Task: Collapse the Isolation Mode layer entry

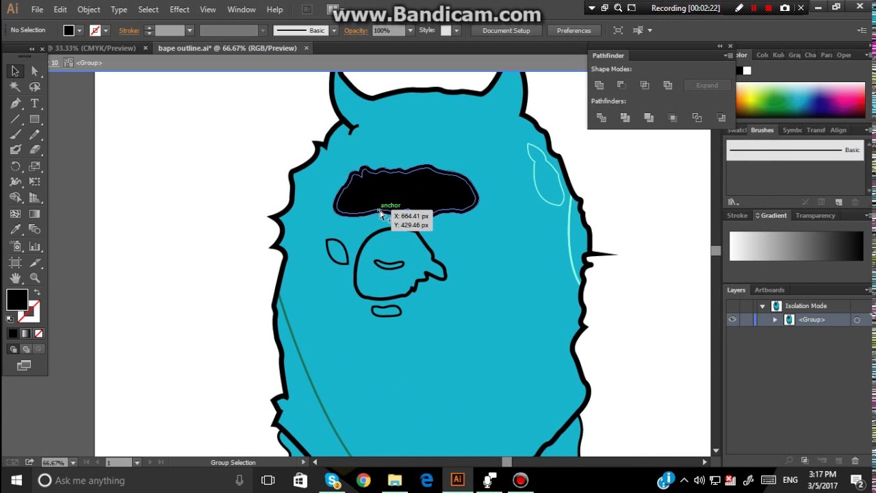Action: coord(762,306)
